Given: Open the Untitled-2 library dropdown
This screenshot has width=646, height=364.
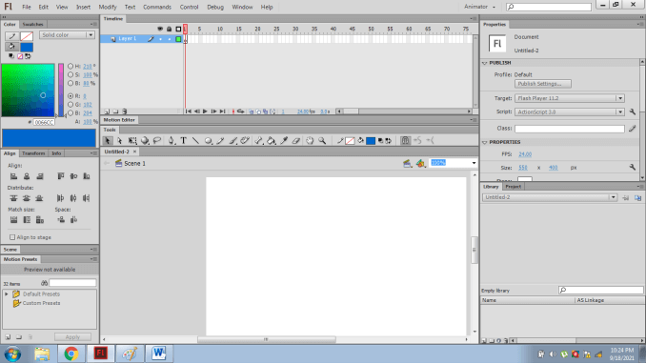Looking at the screenshot, I should pyautogui.click(x=550, y=197).
